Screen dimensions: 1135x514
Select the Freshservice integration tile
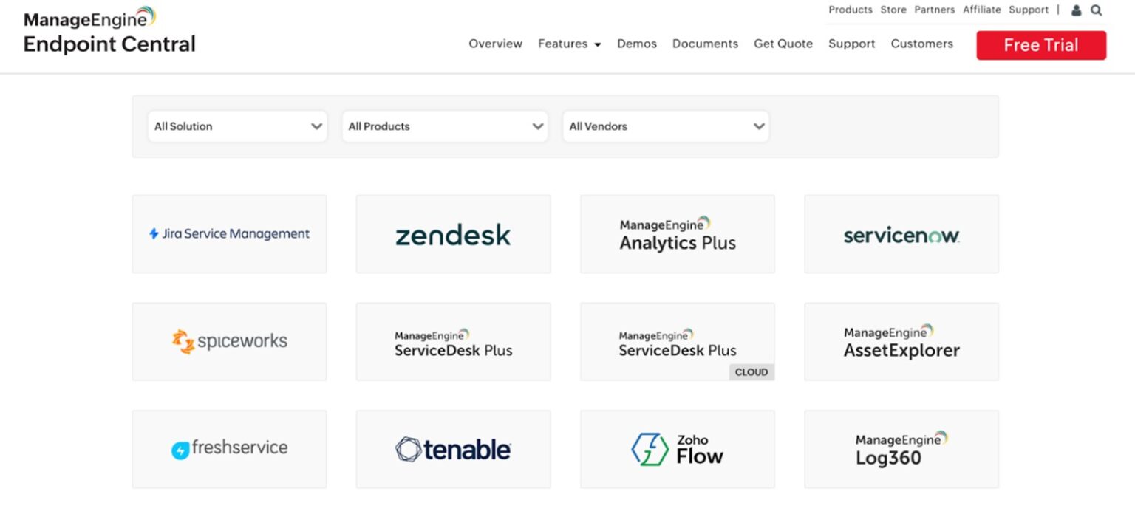coord(229,448)
